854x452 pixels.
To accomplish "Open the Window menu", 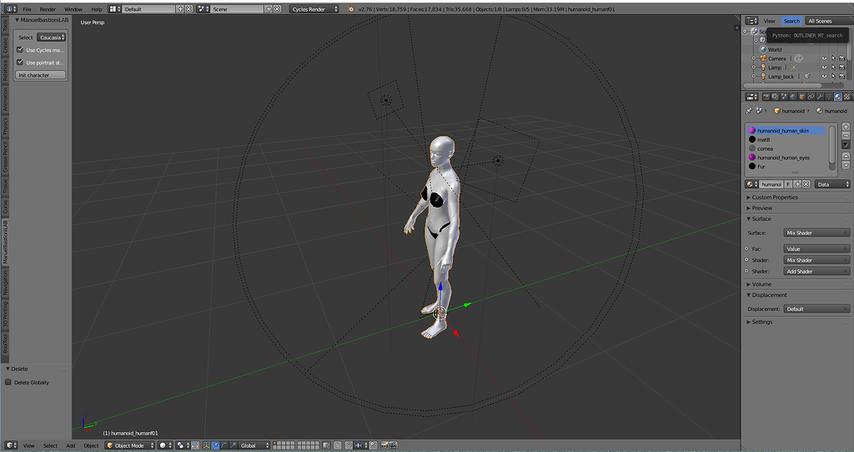I will (x=73, y=9).
